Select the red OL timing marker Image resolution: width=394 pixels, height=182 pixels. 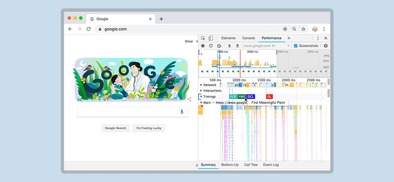269,97
